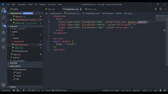Click the +17, -4 changes status item
This screenshot has height=94, width=168.
36,90
